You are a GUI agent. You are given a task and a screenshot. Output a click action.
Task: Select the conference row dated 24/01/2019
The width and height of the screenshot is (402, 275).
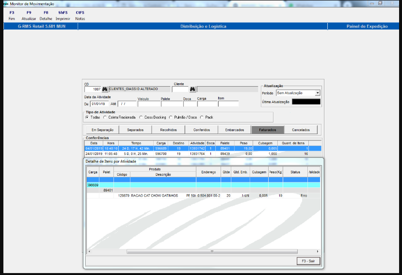(203, 154)
